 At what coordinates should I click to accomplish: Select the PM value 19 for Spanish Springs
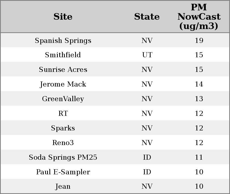point(199,41)
